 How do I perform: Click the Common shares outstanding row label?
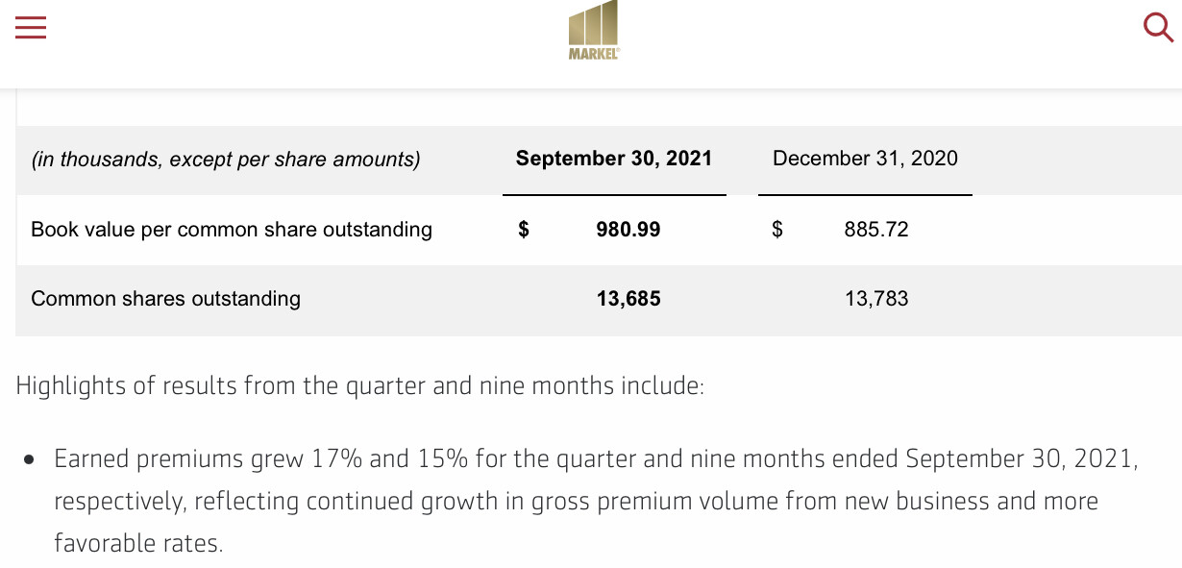pos(165,299)
